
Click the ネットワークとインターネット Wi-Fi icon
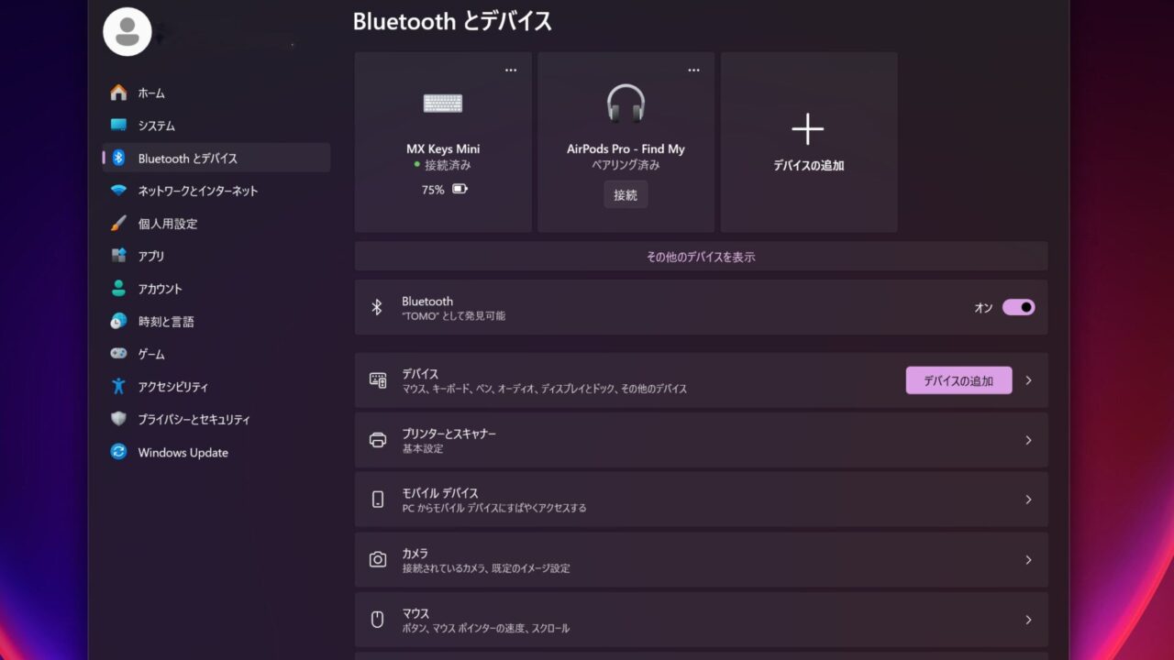click(118, 191)
